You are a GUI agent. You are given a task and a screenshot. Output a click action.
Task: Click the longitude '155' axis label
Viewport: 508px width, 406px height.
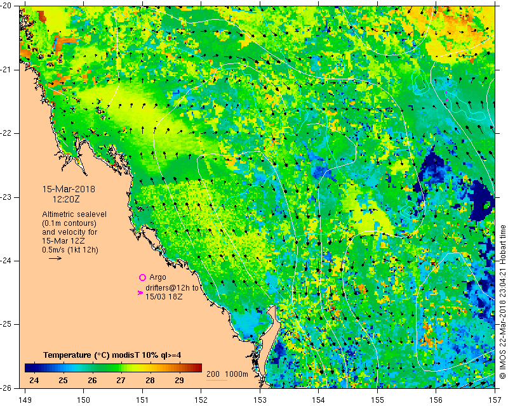[377, 400]
